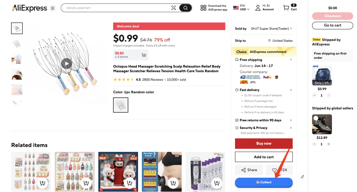The width and height of the screenshot is (357, 192).
Task: Open the EN/USD language currency dropdown
Action: (x=241, y=8)
